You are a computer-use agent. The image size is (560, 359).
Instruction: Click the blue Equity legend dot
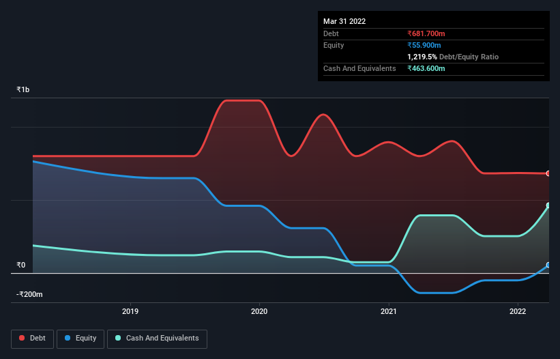coord(68,338)
